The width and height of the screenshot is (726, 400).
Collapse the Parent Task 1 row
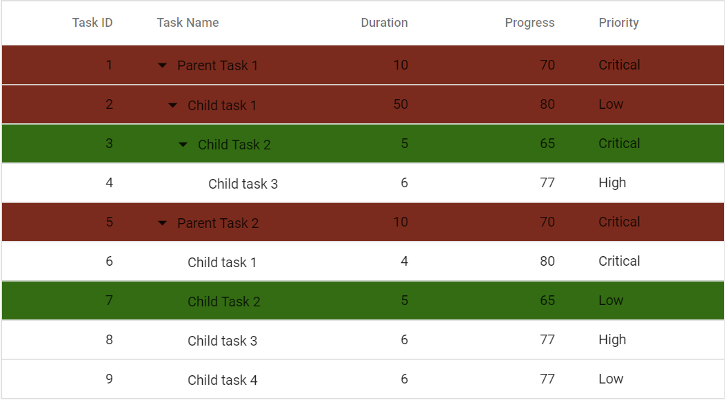point(163,65)
